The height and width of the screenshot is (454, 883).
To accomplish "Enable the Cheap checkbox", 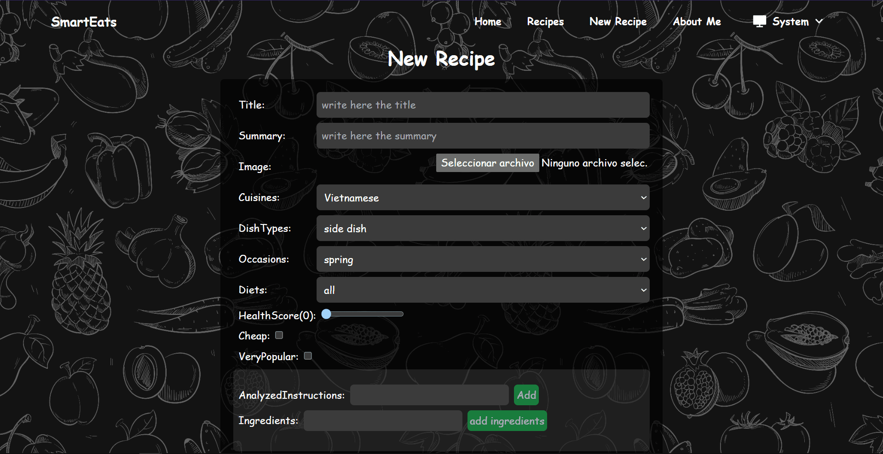I will pyautogui.click(x=279, y=335).
